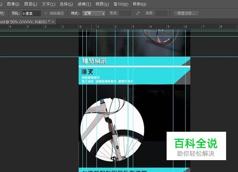Open the 图层(L) menu
Screen dimensions: 238x172
coord(31,4)
